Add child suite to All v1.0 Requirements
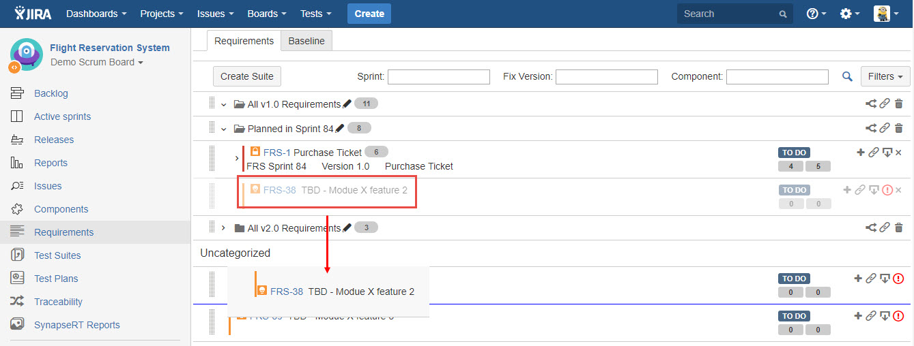914x346 pixels. pyautogui.click(x=871, y=104)
